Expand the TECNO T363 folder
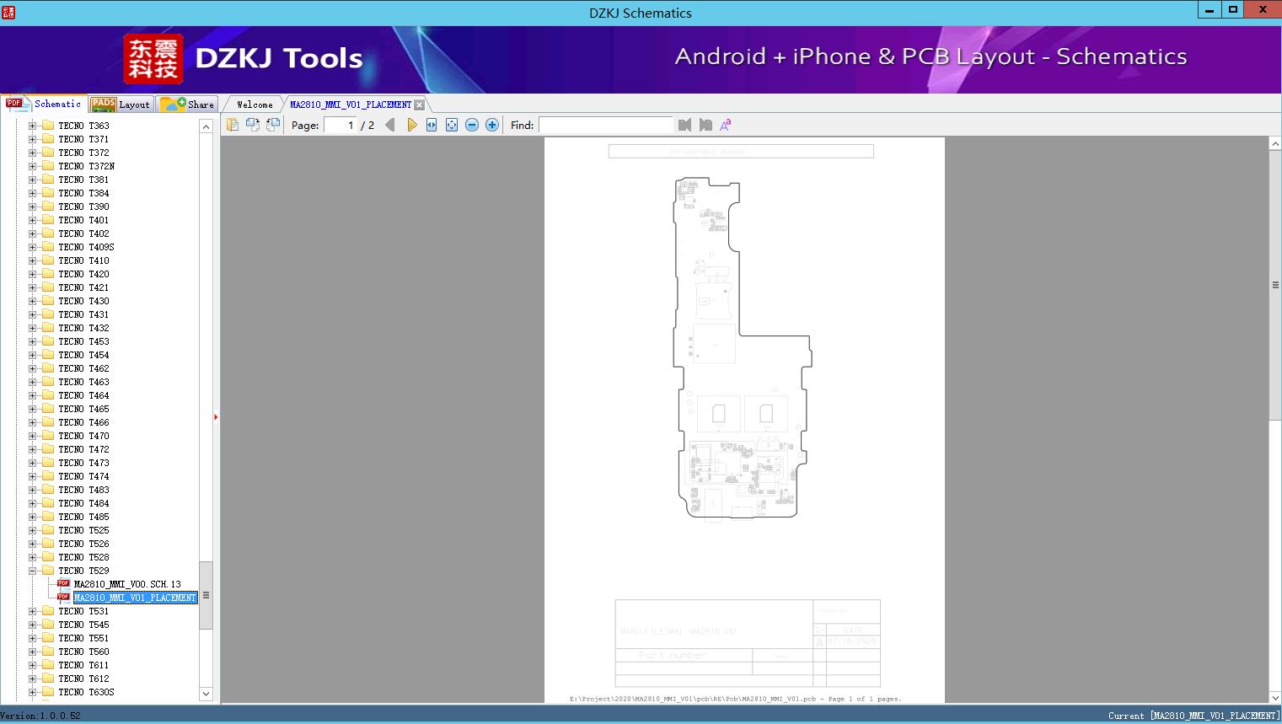Image resolution: width=1282 pixels, height=724 pixels. 32,126
